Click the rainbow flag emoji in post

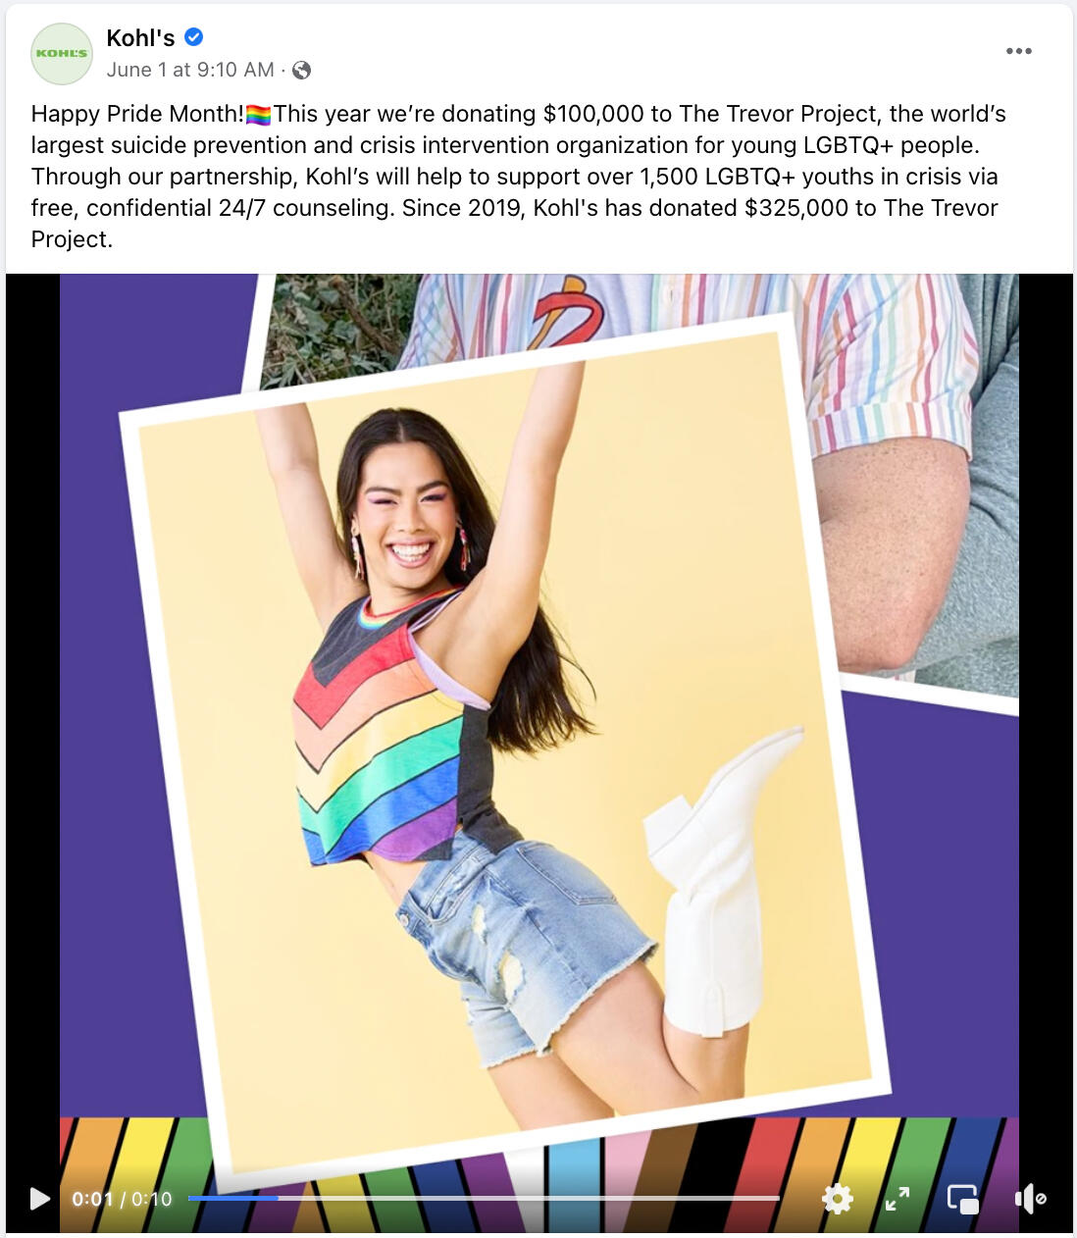[258, 115]
